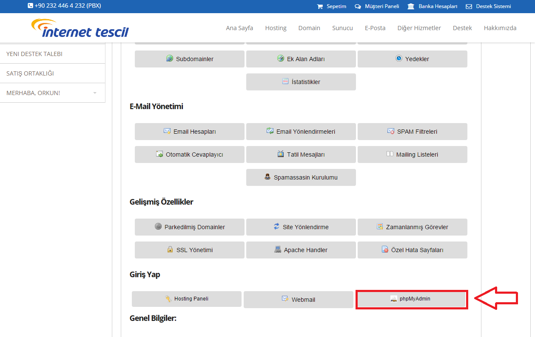Click the Parkedilmiş Domainler sphere icon
This screenshot has width=535, height=337.
coord(158,227)
